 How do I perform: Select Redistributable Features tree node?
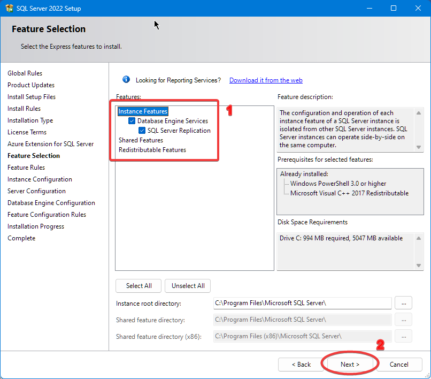pos(152,150)
